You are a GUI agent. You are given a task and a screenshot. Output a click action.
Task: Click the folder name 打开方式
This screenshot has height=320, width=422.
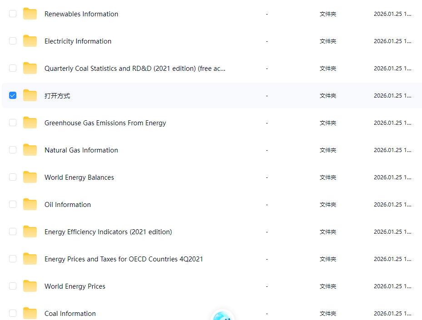pos(57,96)
